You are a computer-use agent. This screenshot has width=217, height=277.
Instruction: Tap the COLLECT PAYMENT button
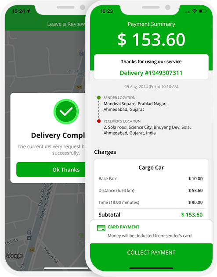coord(151,252)
